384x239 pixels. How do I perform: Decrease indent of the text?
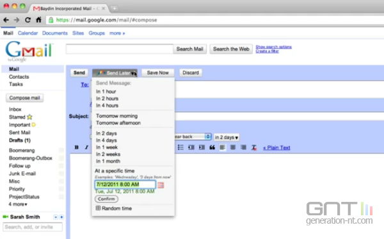pyautogui.click(x=191, y=147)
